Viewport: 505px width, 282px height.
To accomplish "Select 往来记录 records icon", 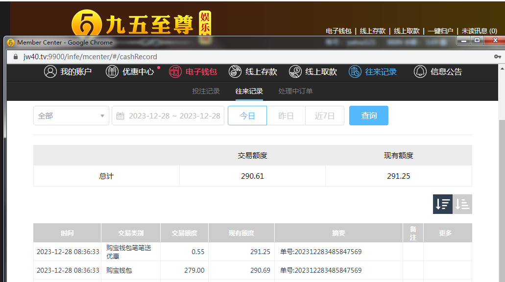I will [355, 72].
